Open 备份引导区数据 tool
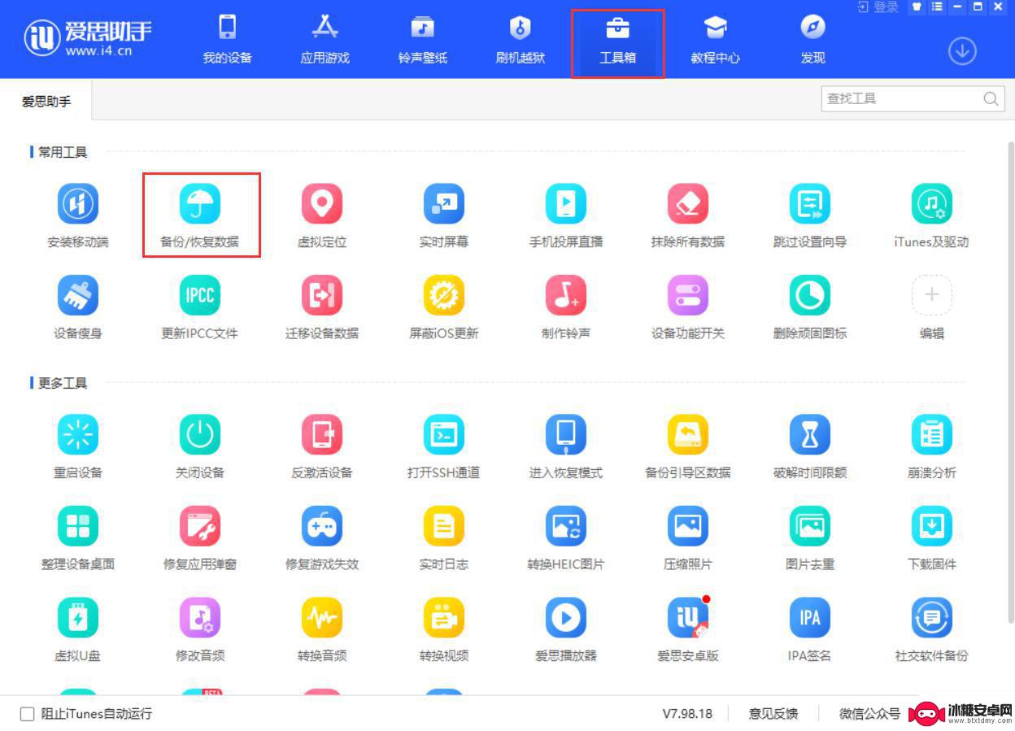1015x731 pixels. pos(688,435)
